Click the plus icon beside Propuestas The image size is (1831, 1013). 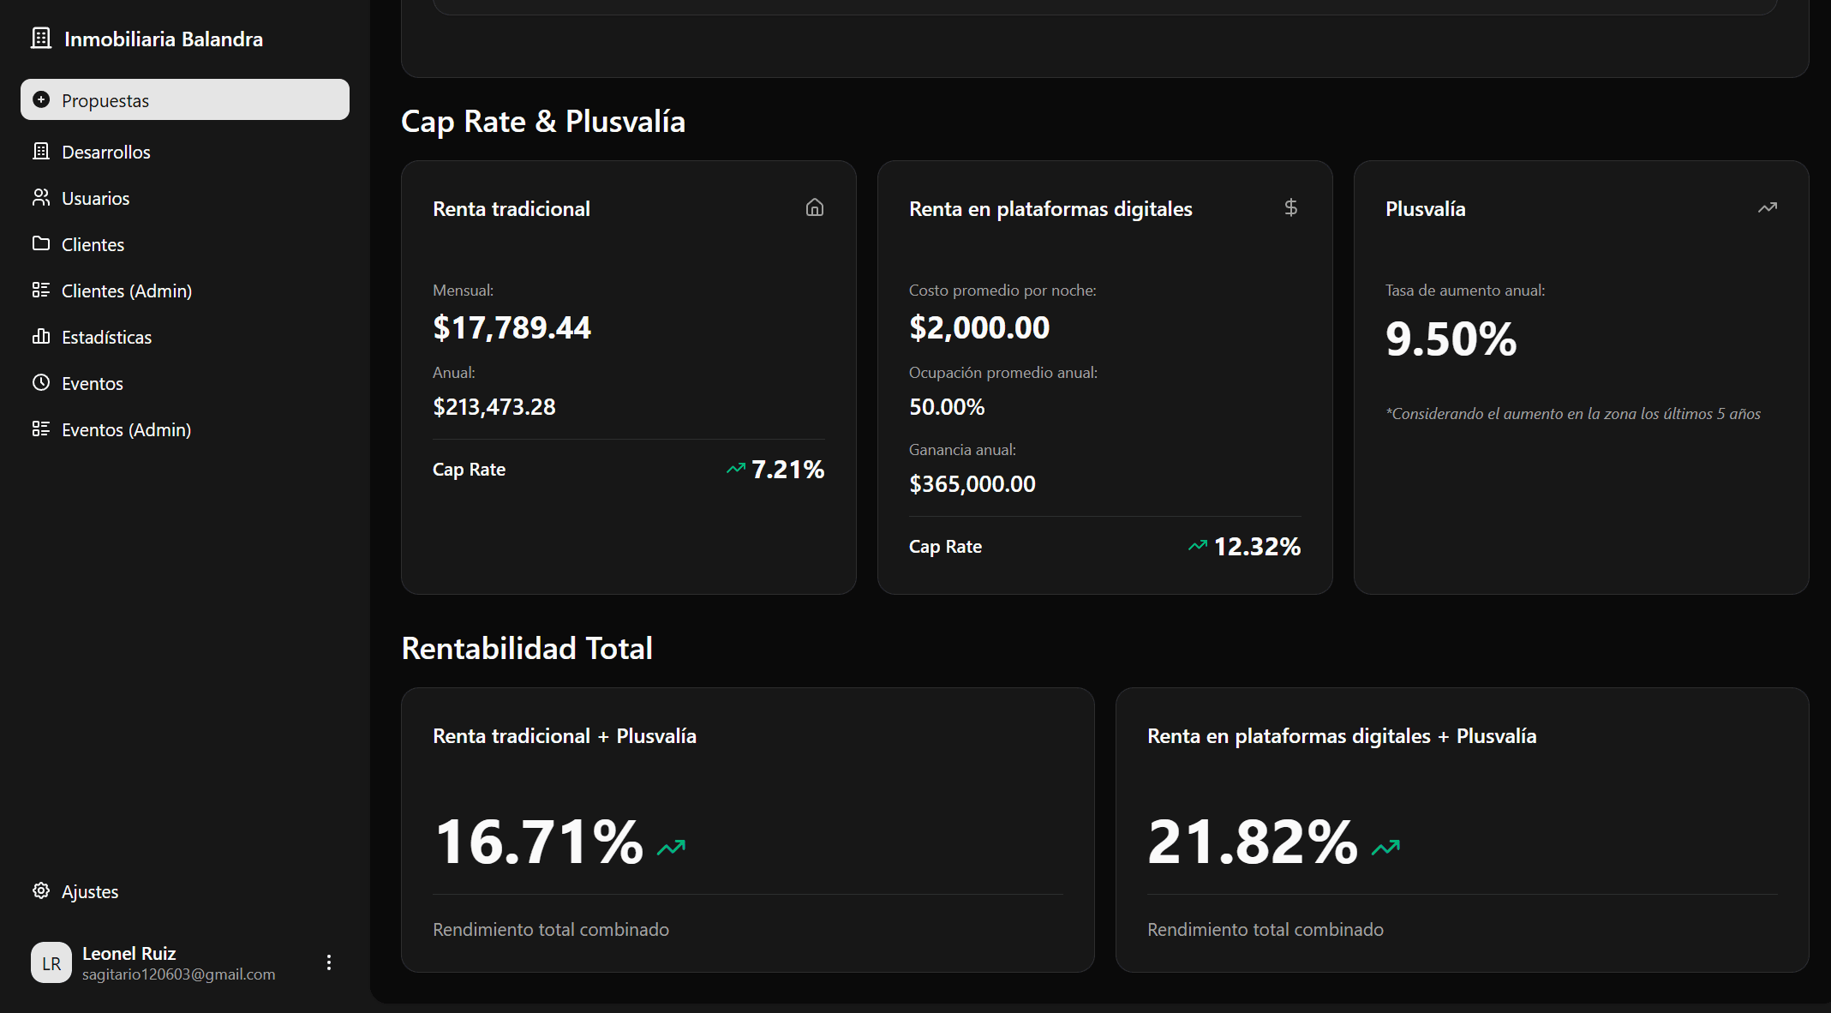(x=41, y=100)
